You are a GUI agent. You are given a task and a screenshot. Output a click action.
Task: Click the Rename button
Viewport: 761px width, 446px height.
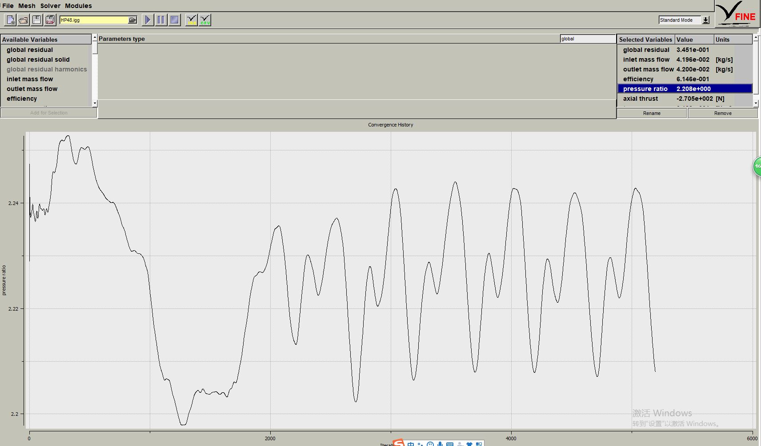[x=652, y=113]
